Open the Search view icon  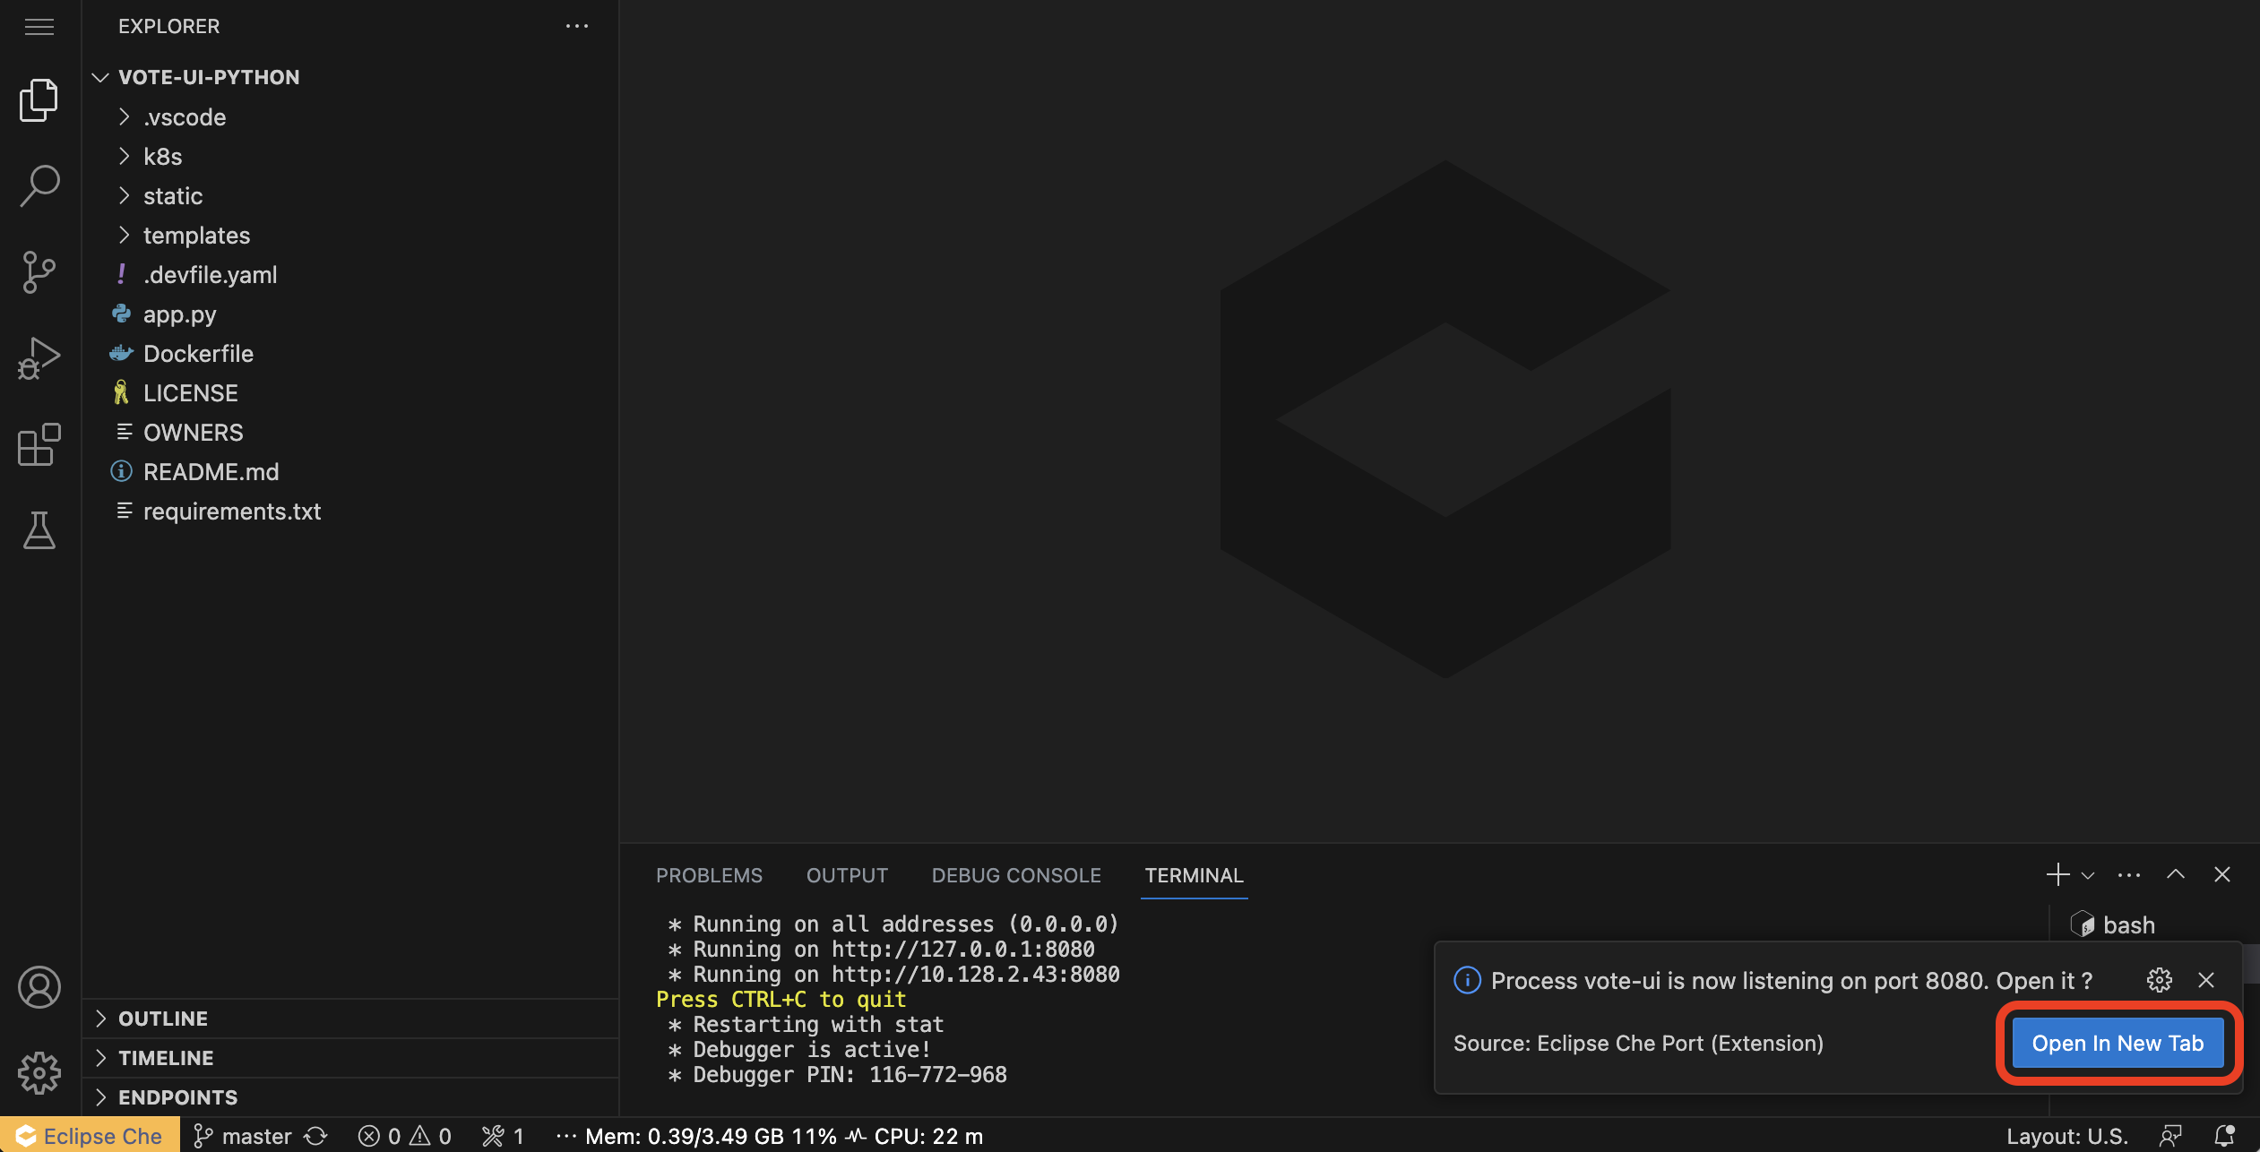point(39,185)
